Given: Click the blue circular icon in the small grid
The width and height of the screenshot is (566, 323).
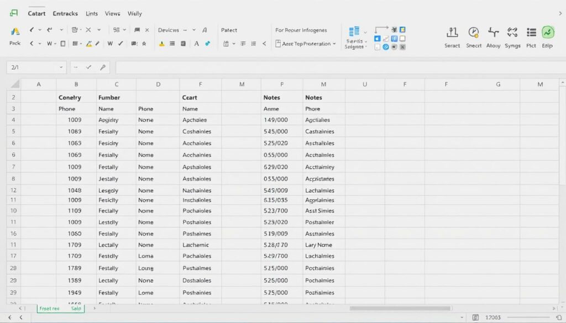Looking at the screenshot, I should pyautogui.click(x=386, y=47).
